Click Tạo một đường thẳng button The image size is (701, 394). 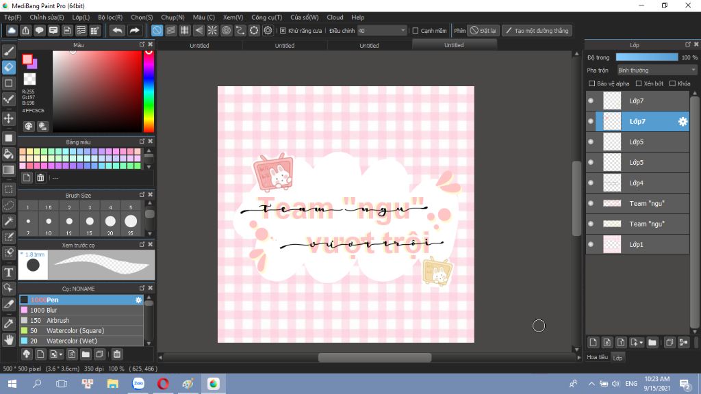click(x=537, y=30)
